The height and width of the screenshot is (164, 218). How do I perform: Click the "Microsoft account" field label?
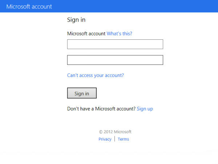click(x=86, y=34)
